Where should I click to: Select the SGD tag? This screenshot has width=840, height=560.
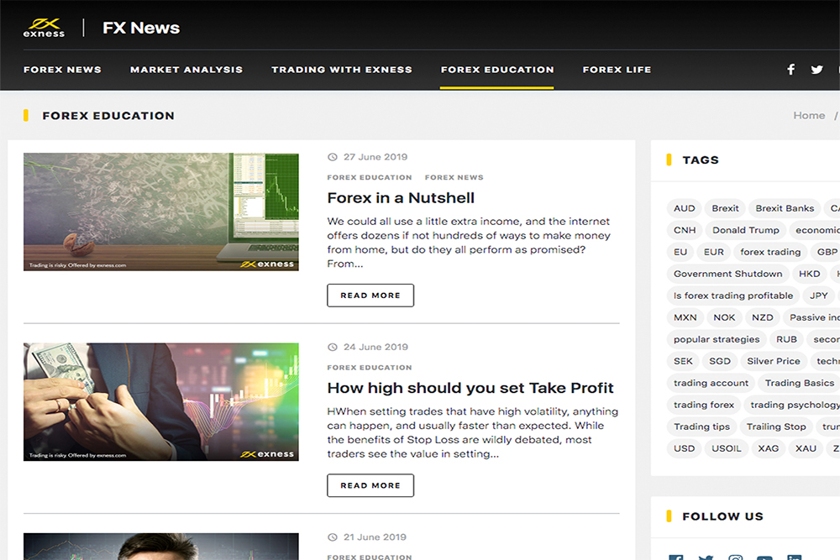[720, 362]
